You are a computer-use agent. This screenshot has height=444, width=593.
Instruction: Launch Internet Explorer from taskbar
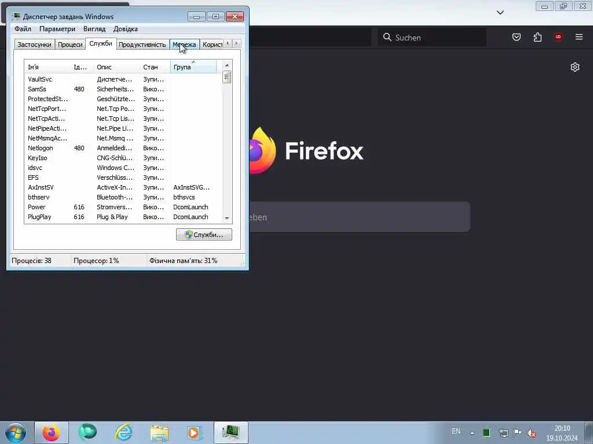click(x=124, y=432)
